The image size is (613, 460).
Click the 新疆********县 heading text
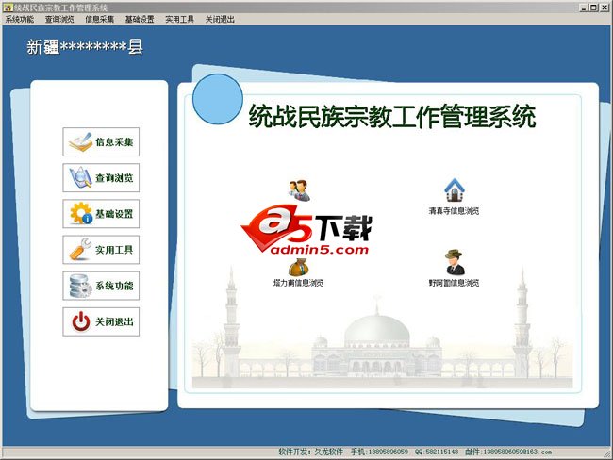pos(85,47)
